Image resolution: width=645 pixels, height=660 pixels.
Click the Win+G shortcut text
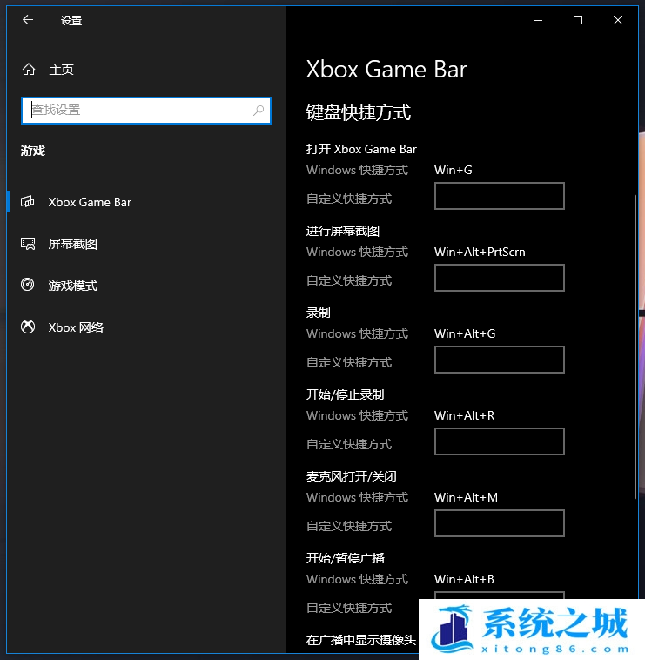tap(454, 170)
